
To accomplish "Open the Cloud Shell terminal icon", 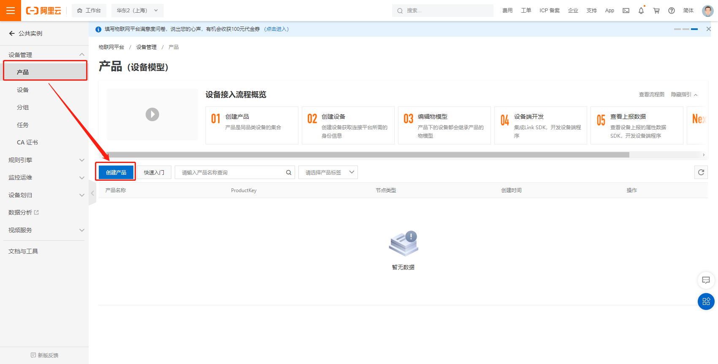I will coord(626,11).
